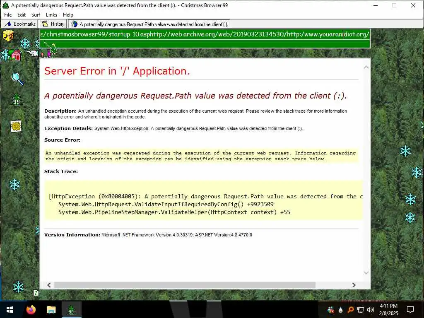Click the colorful people tray icon

[x=330, y=310]
